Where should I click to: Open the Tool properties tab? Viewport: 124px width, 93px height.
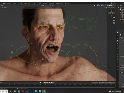coord(117,35)
